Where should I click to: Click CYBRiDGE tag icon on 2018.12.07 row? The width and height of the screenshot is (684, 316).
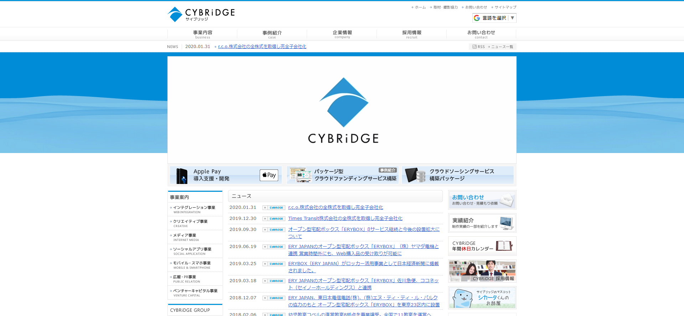pyautogui.click(x=274, y=298)
